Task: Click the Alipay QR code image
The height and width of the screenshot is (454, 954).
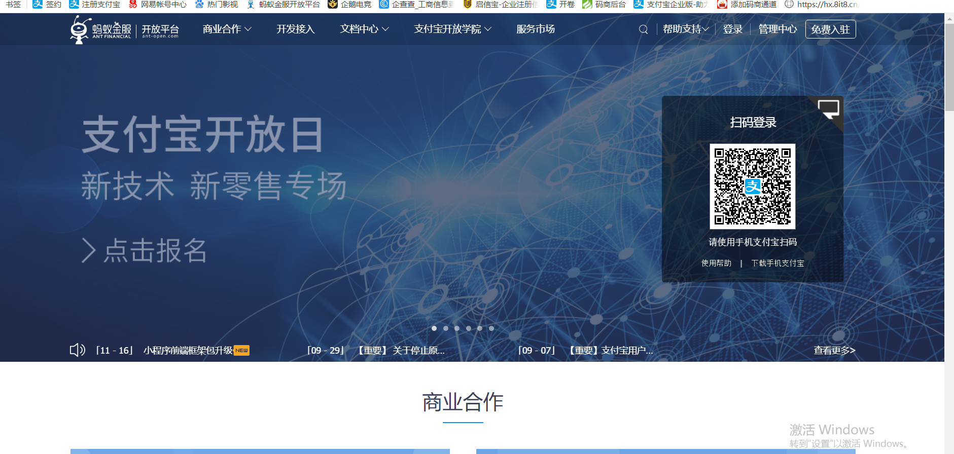Action: pos(753,186)
